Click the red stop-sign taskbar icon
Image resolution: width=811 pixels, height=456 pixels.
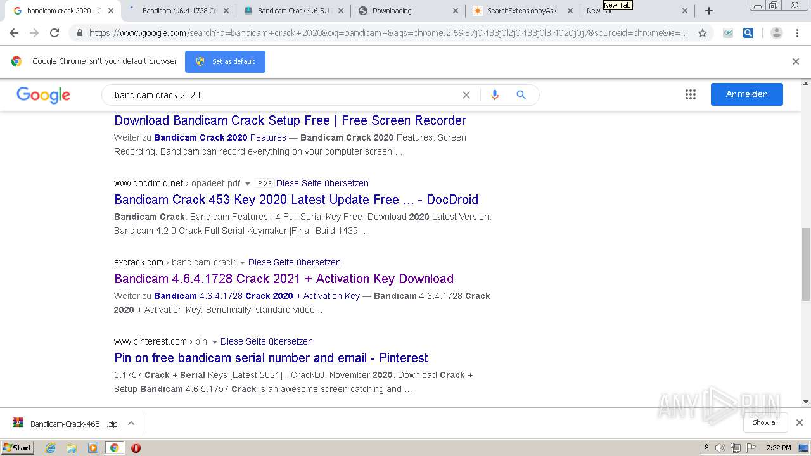point(136,448)
